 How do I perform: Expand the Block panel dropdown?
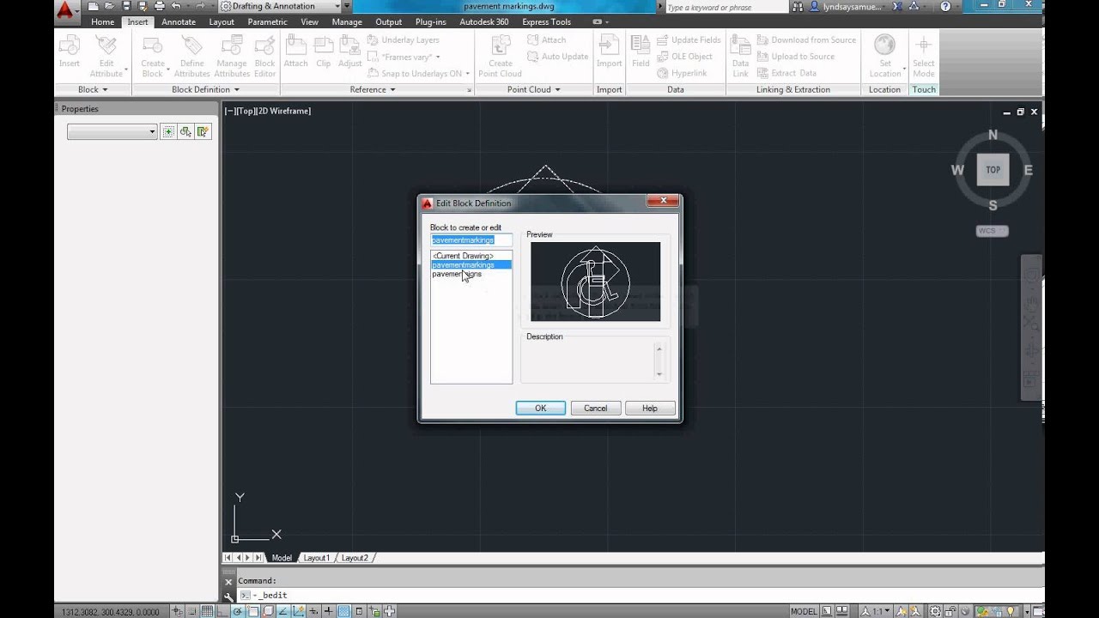(93, 89)
